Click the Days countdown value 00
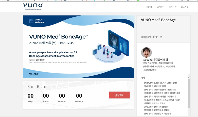Viewport: 198px width, 117px height. [31, 96]
